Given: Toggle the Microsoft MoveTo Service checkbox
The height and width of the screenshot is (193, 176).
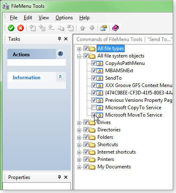Looking at the screenshot, I should coord(94,115).
